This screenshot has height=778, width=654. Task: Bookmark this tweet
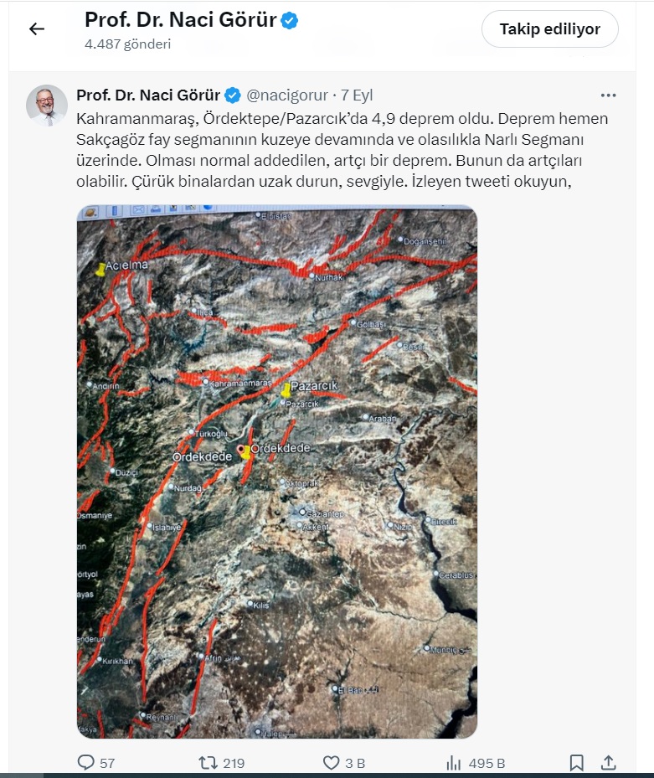pyautogui.click(x=576, y=763)
